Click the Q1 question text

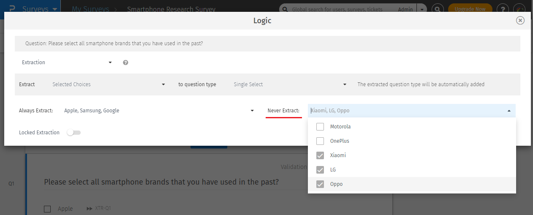pos(161,182)
